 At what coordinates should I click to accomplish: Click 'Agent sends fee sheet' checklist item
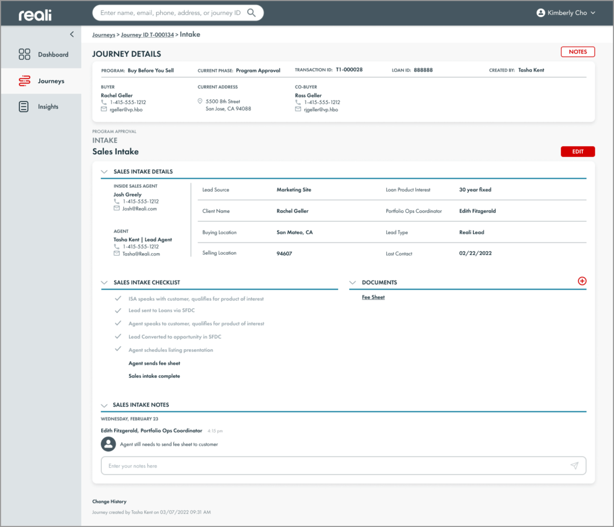pos(155,363)
